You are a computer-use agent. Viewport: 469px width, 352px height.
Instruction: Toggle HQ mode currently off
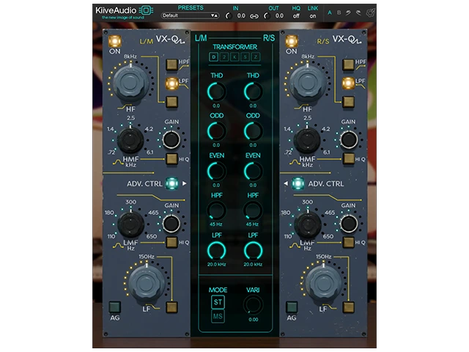pos(296,16)
